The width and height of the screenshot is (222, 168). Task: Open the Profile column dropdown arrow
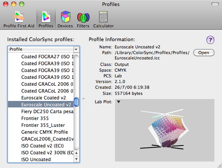tap(76, 50)
